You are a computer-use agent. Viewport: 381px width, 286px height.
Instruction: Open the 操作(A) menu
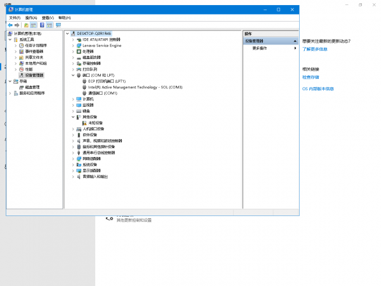tap(32, 18)
